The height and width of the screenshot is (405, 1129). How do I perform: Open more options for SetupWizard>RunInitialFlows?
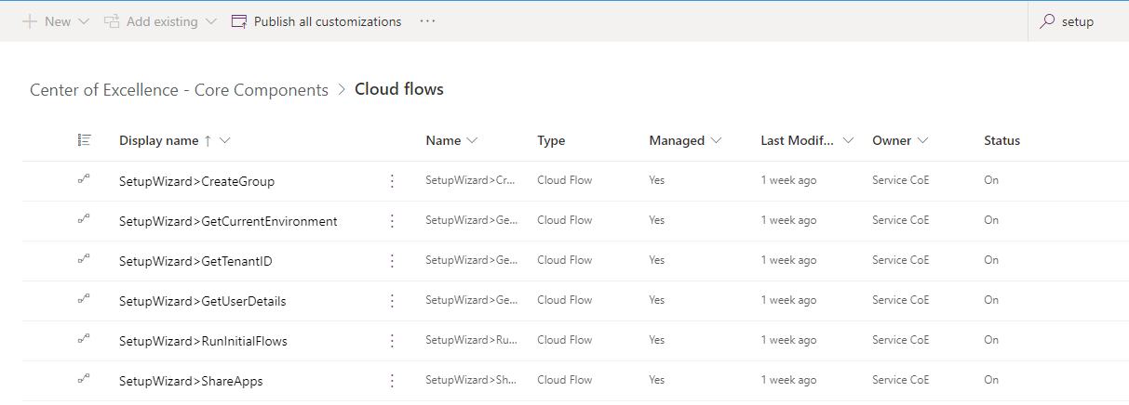(x=392, y=341)
